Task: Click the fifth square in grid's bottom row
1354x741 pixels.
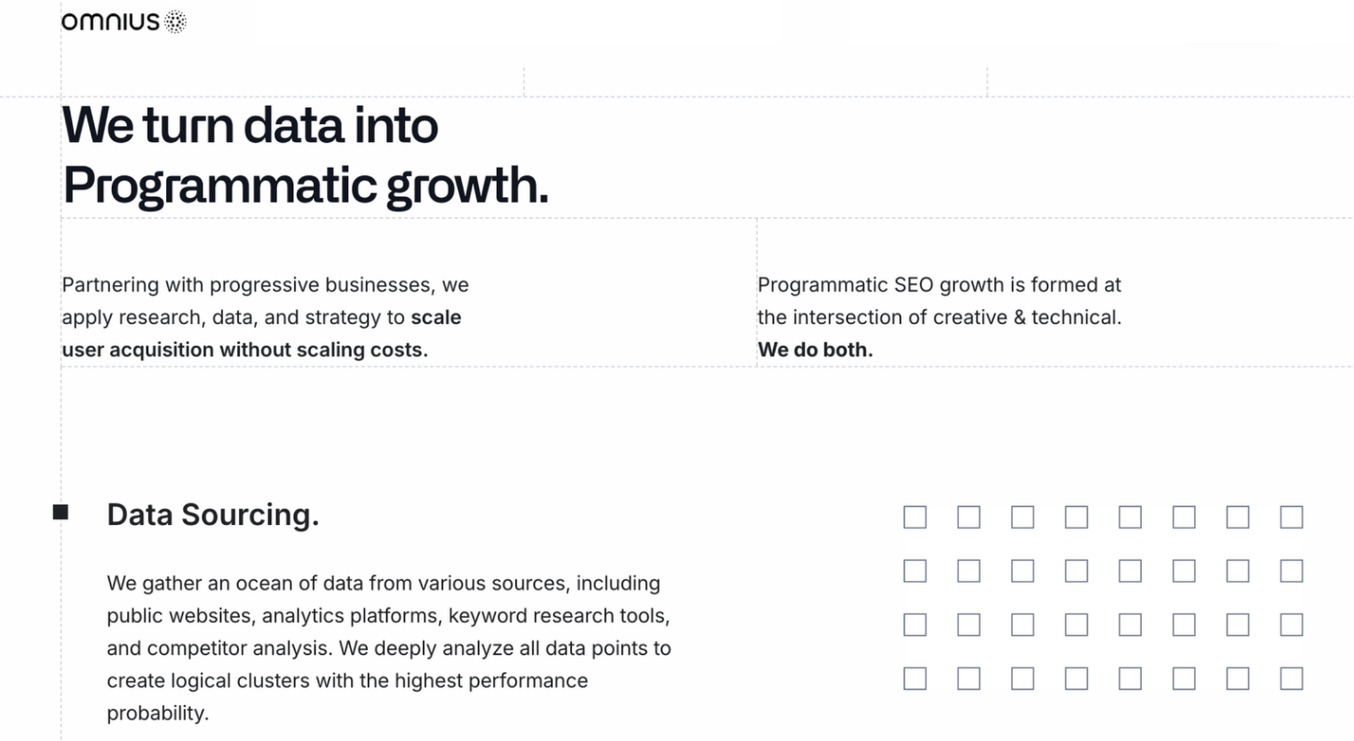Action: [1130, 679]
